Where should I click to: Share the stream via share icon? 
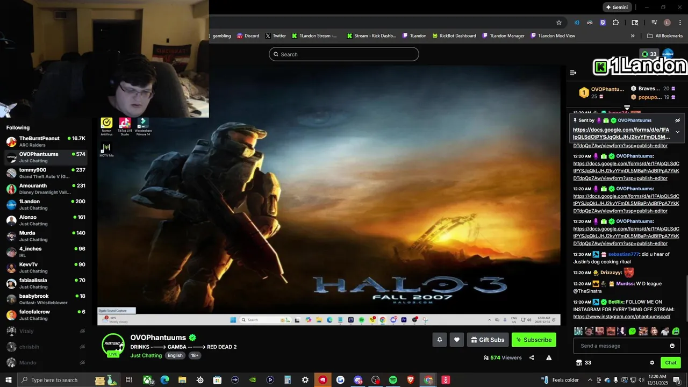click(x=532, y=357)
